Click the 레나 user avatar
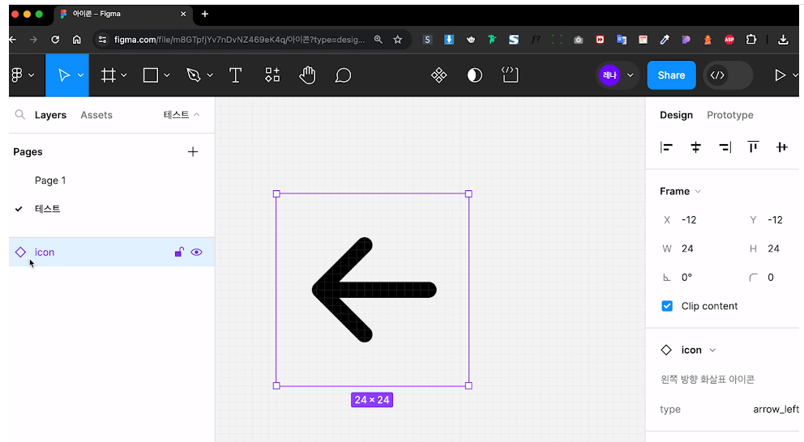 (x=609, y=75)
